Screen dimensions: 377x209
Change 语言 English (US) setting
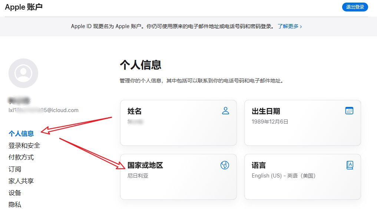pos(302,177)
